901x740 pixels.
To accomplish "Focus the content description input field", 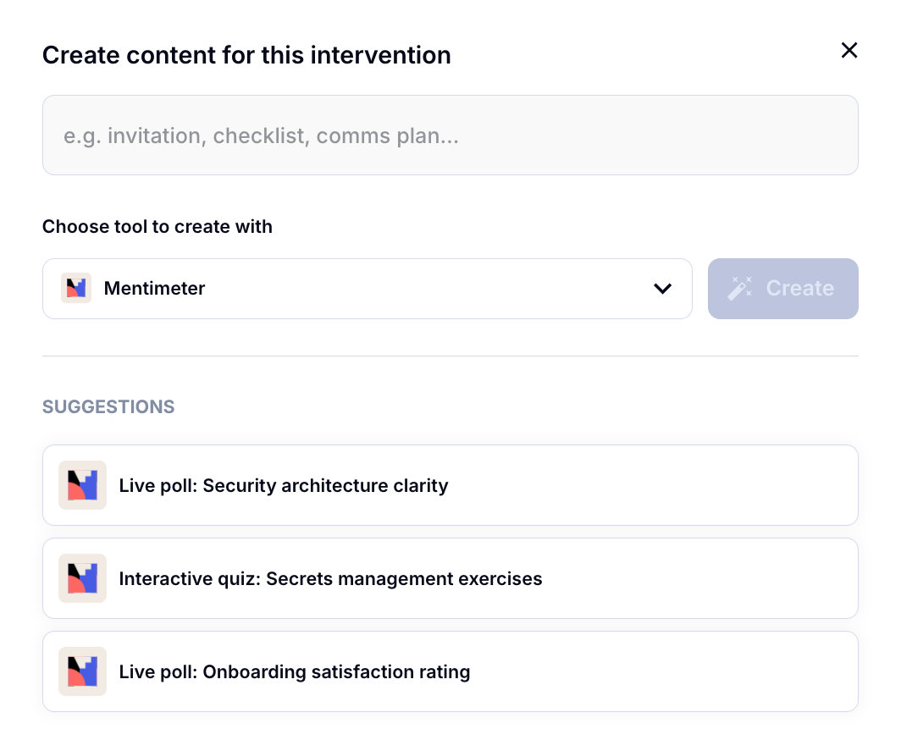I will [450, 135].
